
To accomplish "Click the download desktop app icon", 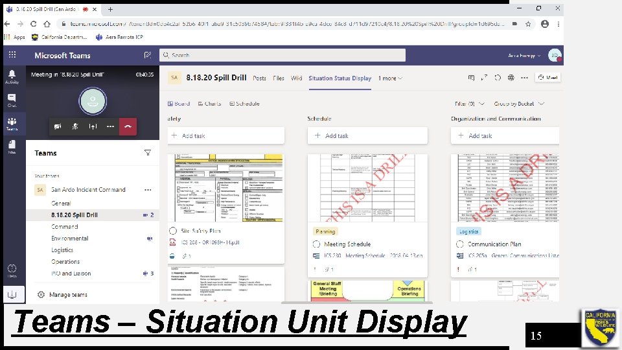I will click(x=12, y=294).
